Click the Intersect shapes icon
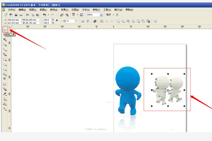This screenshot has height=141, width=212. click(128, 21)
